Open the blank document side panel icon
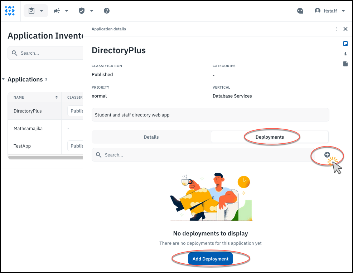This screenshot has height=273, width=353. coord(345,64)
